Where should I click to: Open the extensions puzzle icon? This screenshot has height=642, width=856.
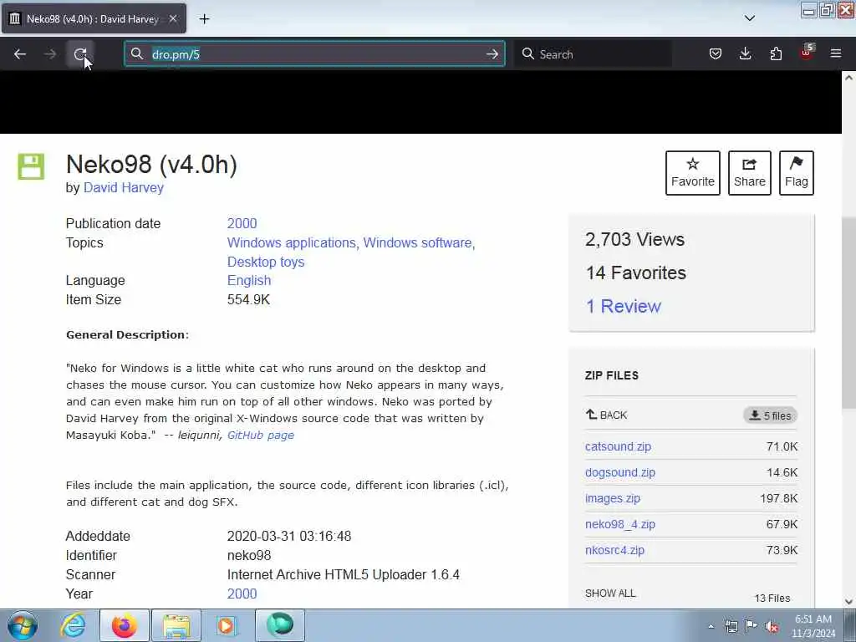776,54
